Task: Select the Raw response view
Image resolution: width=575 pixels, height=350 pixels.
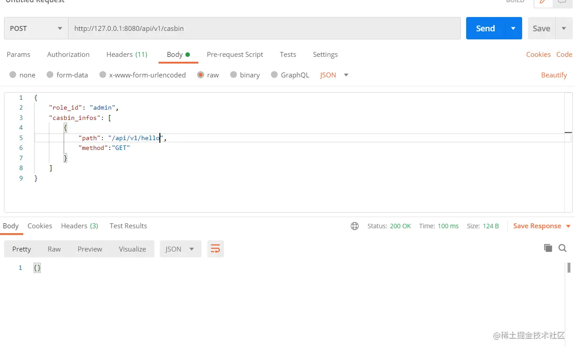Action: tap(54, 249)
